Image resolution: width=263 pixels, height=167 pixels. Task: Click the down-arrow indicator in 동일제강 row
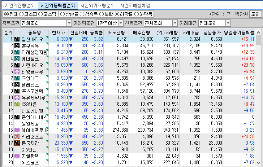(x=71, y=124)
